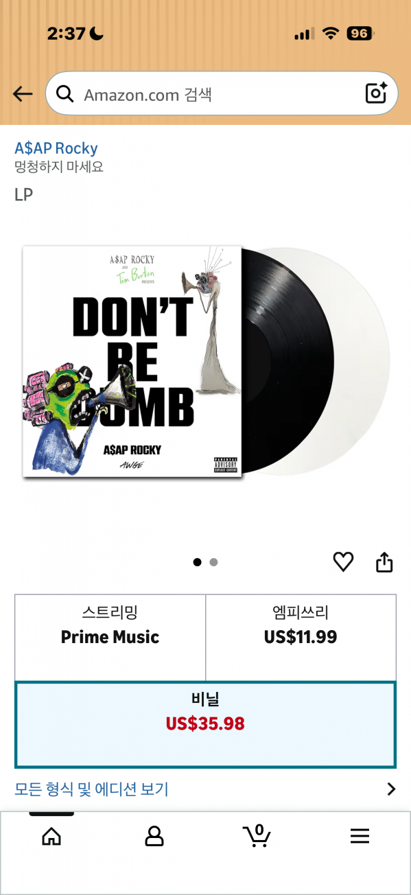Open the A$AP Rocky artist link
This screenshot has height=895, width=411.
pyautogui.click(x=56, y=148)
